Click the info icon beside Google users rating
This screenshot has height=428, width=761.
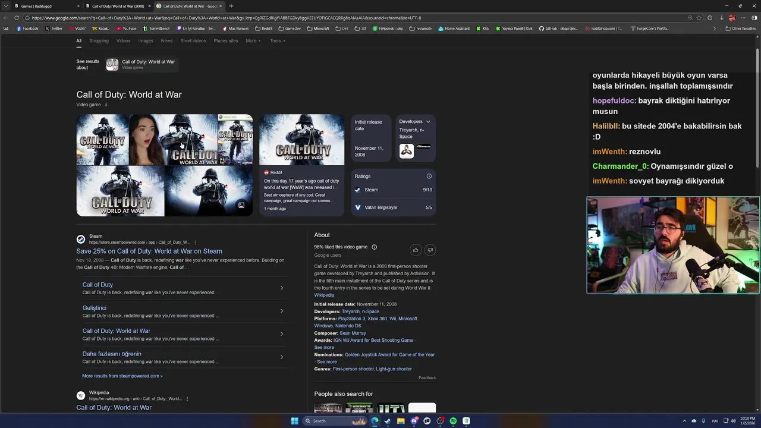pos(374,247)
